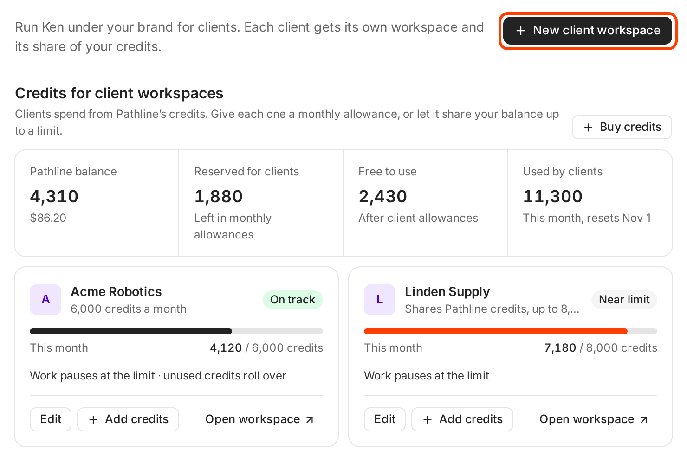Screen dimensions: 687x463
Task: Click the '7,180 / 8,000 credits' usage text
Action: point(601,348)
